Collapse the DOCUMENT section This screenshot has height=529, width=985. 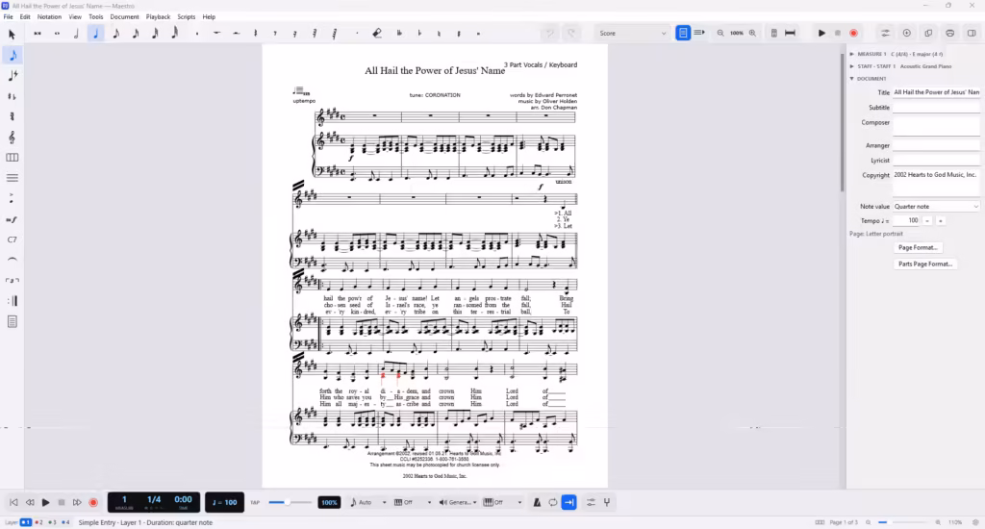[x=852, y=79]
